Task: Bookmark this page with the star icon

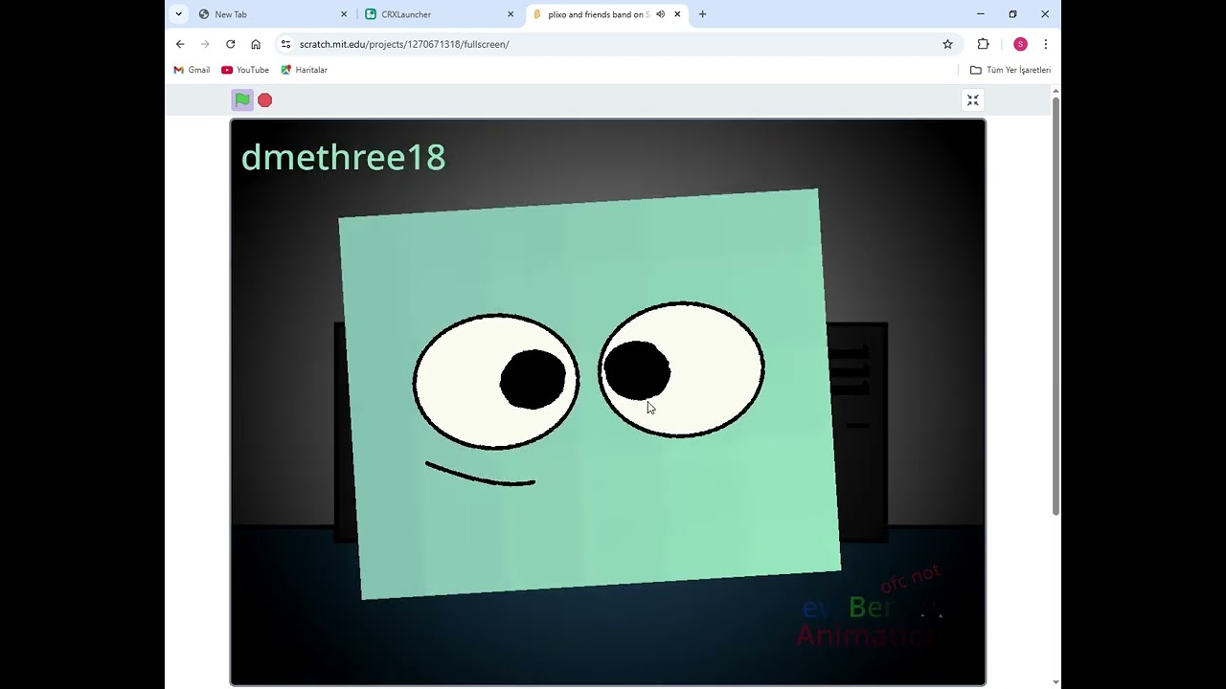Action: pos(947,44)
